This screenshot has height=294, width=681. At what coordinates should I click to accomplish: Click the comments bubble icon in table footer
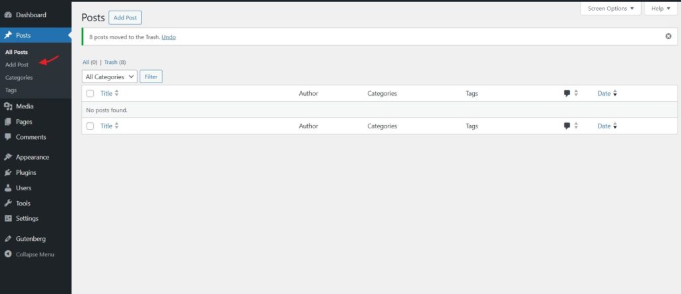(x=567, y=126)
